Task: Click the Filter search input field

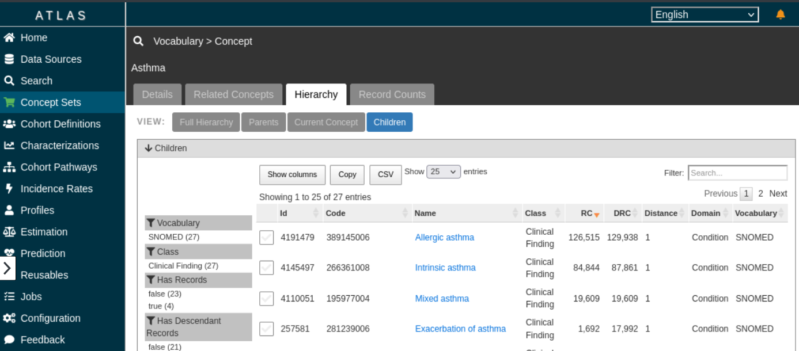Action: [x=737, y=173]
